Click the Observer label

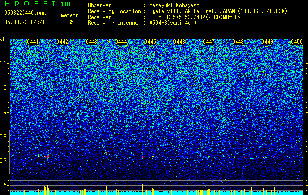coord(99,5)
